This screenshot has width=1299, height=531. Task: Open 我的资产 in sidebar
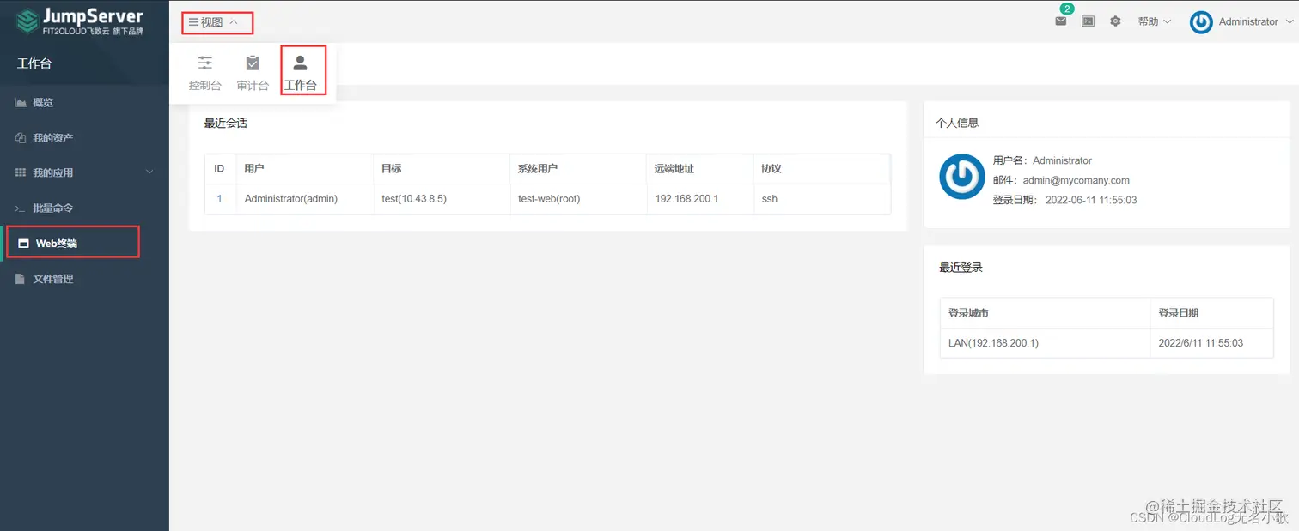84,137
